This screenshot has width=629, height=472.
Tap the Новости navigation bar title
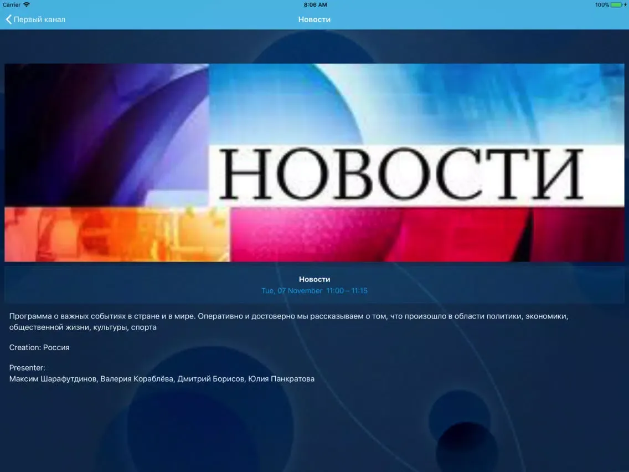coord(314,19)
